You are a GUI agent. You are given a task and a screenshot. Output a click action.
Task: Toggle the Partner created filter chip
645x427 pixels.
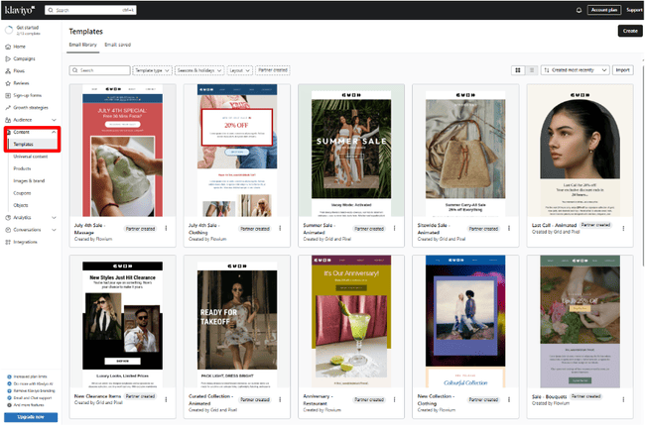[x=273, y=70]
